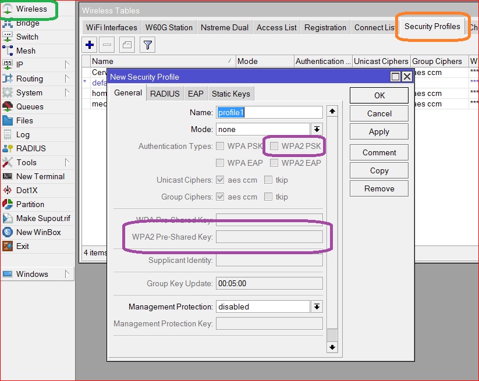This screenshot has height=381, width=479.
Task: Open the W60G Station tab
Action: [169, 27]
